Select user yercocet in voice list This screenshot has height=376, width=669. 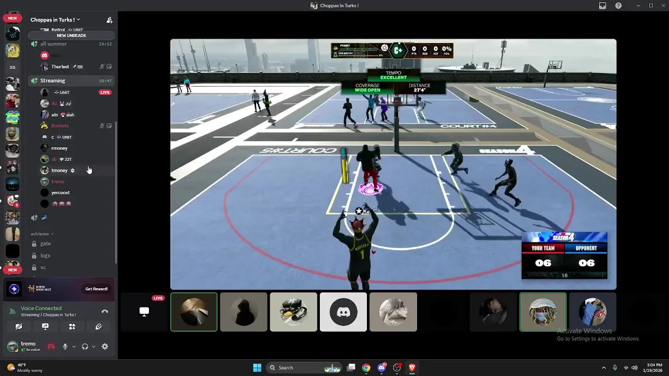[76, 193]
